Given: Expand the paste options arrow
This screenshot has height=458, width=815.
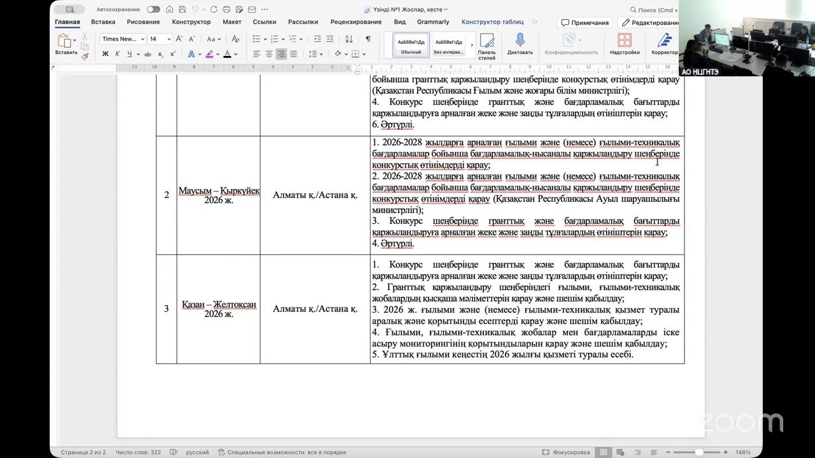Looking at the screenshot, I should (x=75, y=40).
